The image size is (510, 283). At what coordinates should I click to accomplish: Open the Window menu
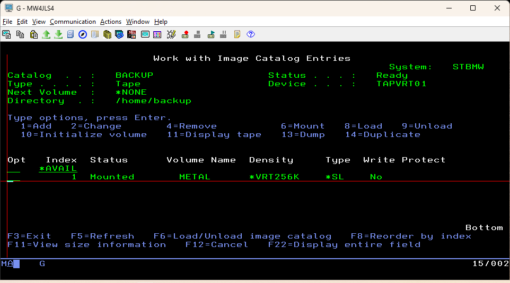(x=138, y=22)
